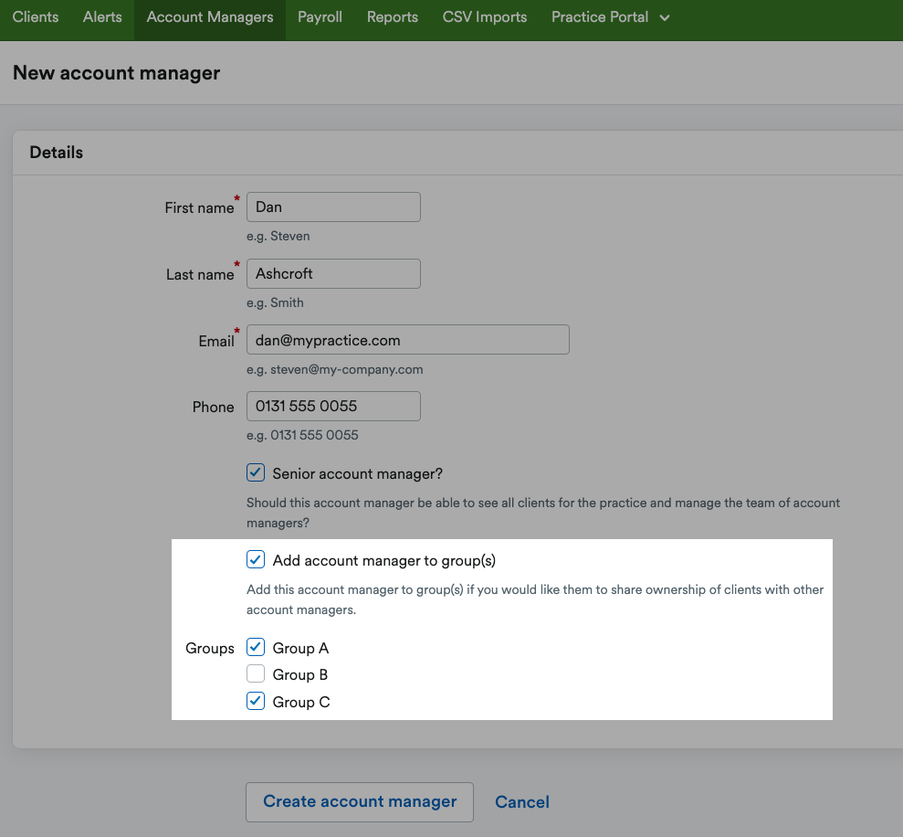This screenshot has height=837, width=903.
Task: Click the 'Senior account manager?' label
Action: click(x=358, y=474)
